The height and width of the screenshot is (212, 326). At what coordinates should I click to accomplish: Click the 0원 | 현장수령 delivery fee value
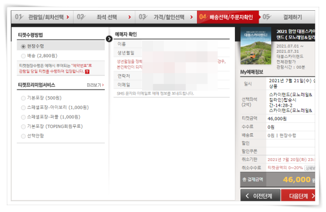click(282, 135)
